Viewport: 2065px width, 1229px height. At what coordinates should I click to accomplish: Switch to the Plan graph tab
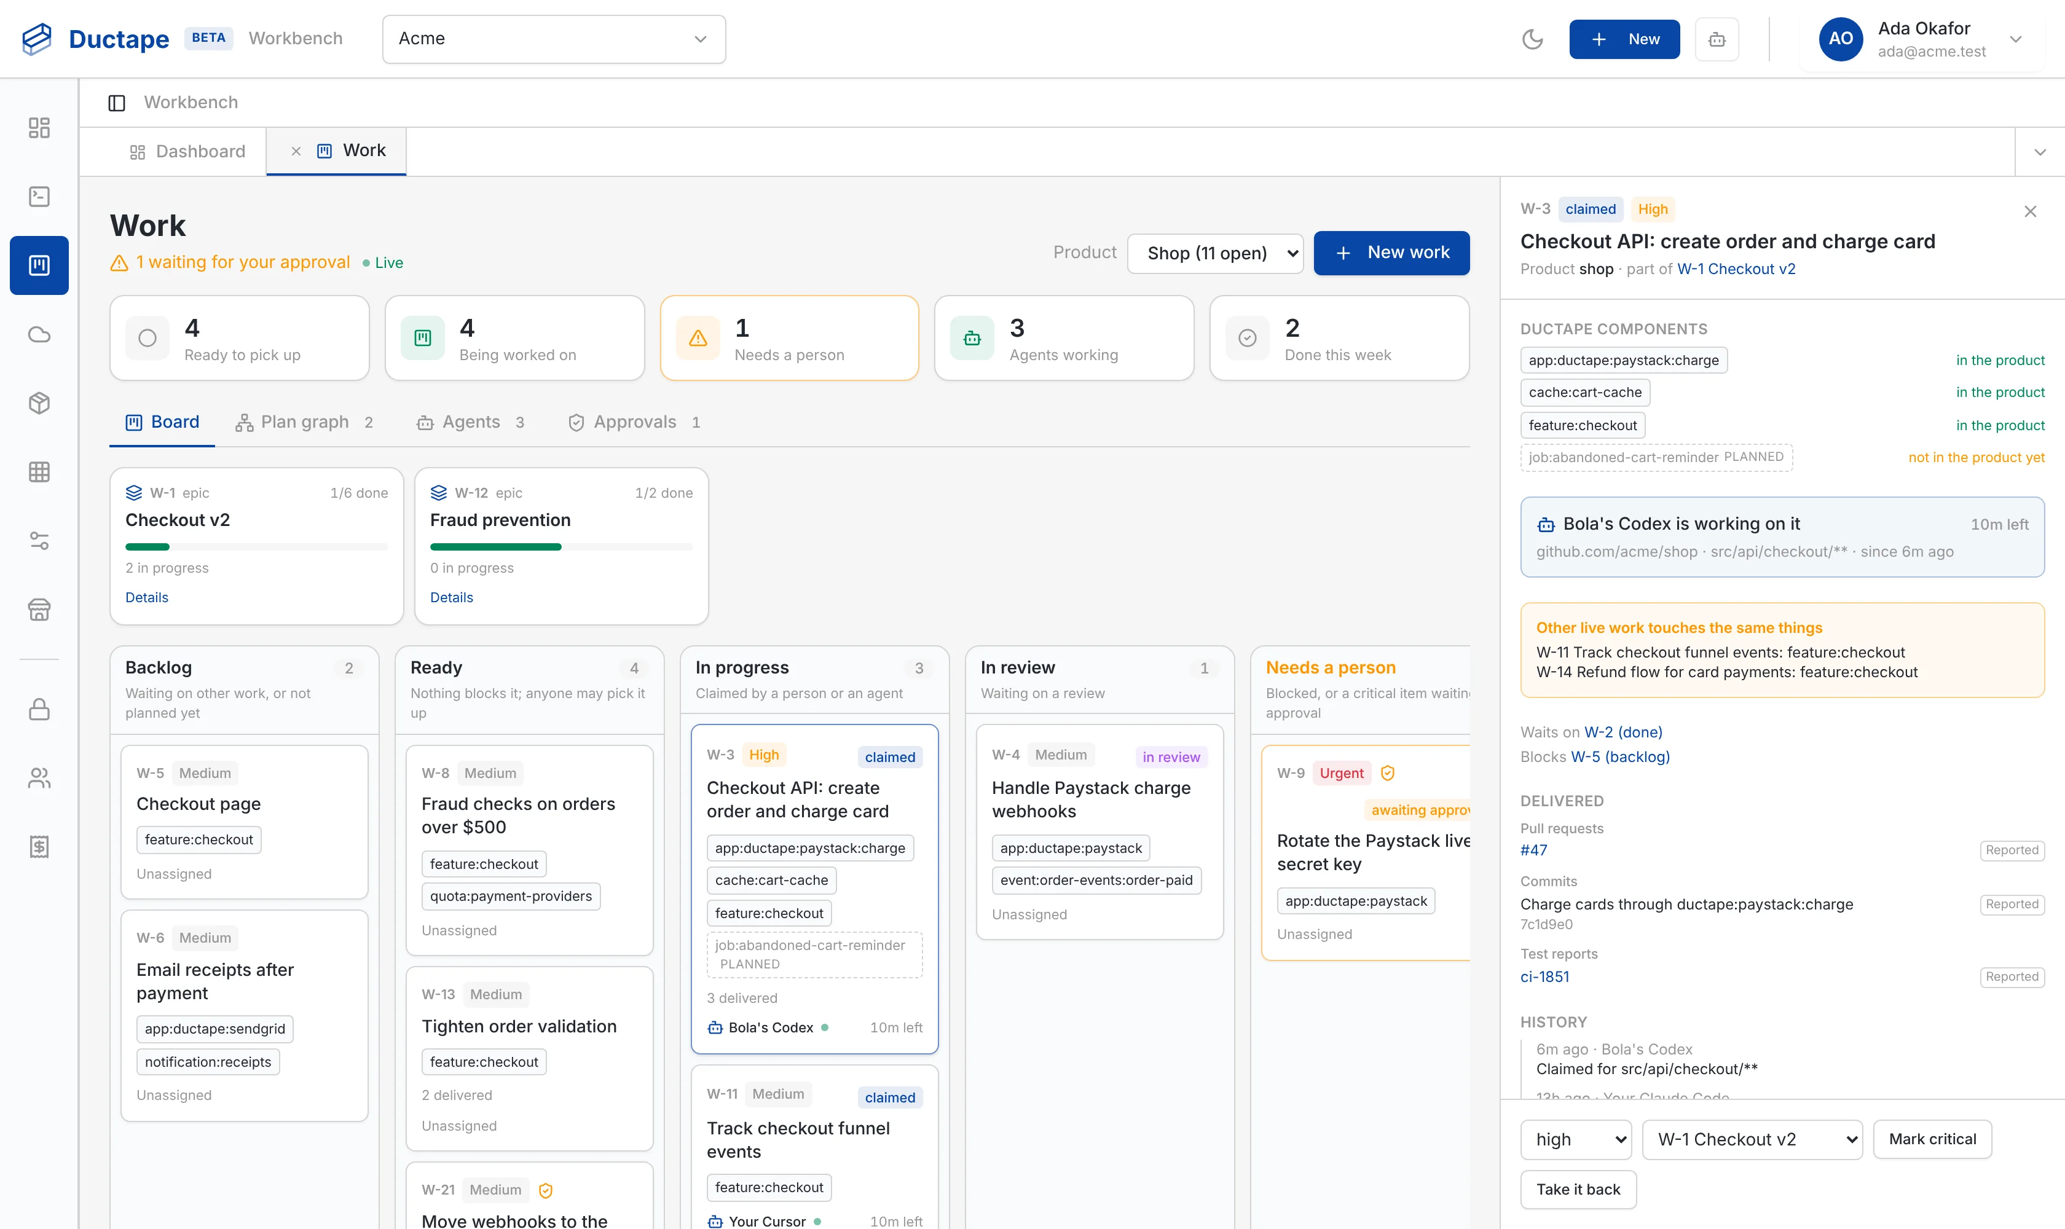pyautogui.click(x=304, y=422)
